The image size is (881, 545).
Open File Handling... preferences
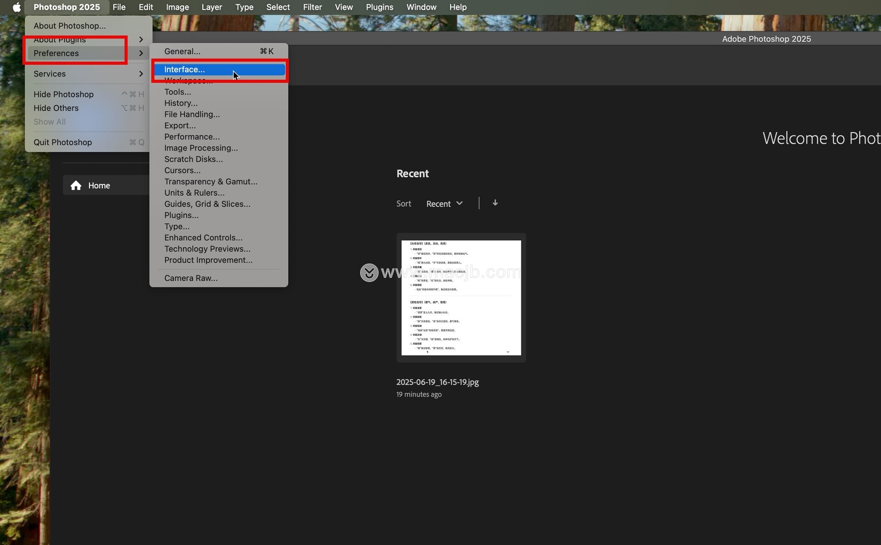219,114
